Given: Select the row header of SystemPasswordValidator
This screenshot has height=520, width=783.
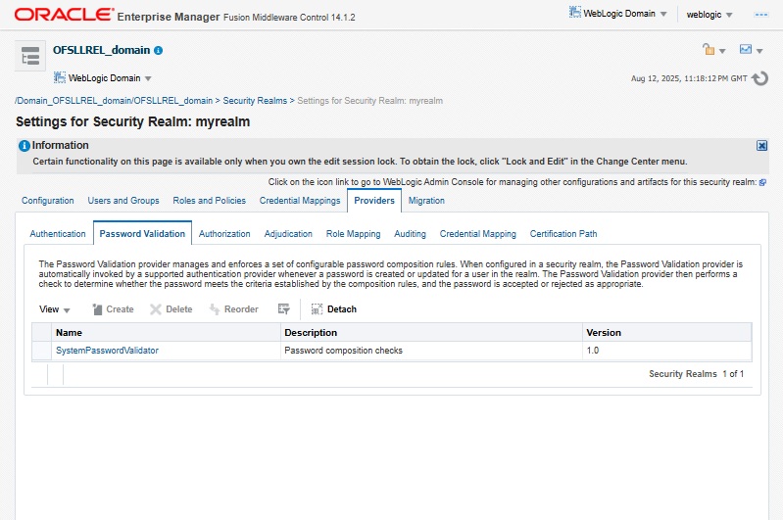Looking at the screenshot, I should click(41, 351).
